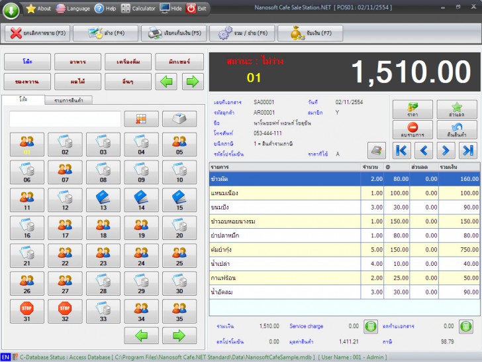Open the Help menu item
The height and width of the screenshot is (362, 482).
tap(105, 9)
